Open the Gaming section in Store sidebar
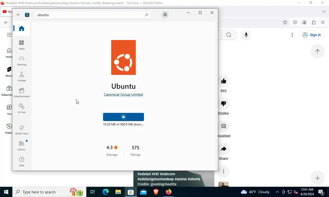This screenshot has width=329, height=197. (22, 61)
